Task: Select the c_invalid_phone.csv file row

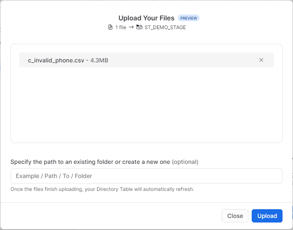Action: tap(167, 60)
